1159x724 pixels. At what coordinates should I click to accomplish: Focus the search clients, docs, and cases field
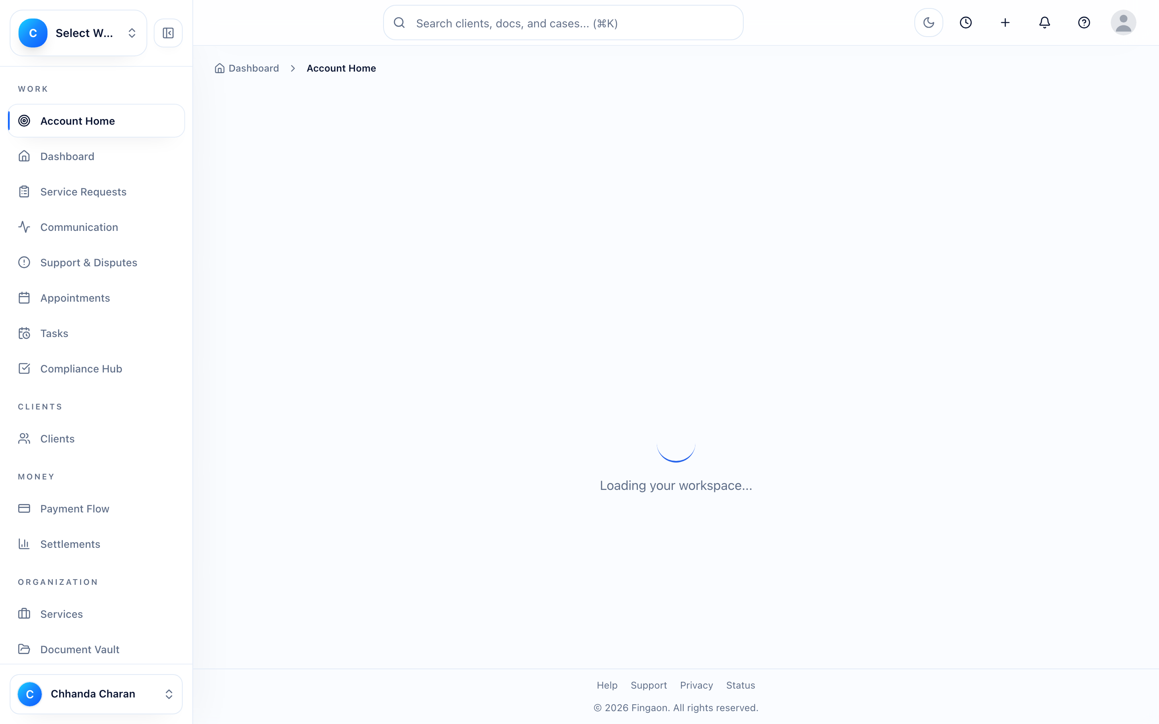tap(563, 23)
